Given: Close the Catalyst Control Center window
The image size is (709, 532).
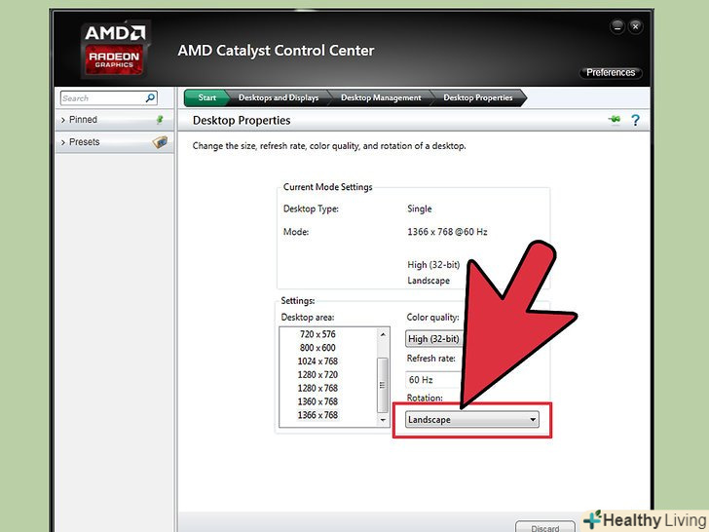Looking at the screenshot, I should [x=635, y=26].
